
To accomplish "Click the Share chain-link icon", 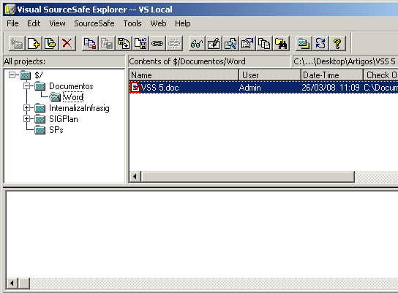I will (x=157, y=43).
